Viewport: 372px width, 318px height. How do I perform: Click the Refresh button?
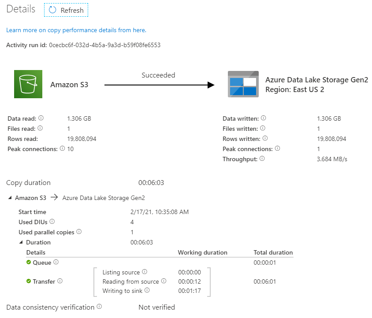(x=66, y=10)
